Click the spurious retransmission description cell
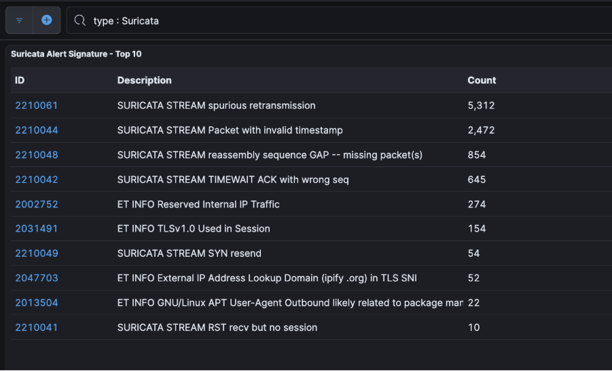612x371 pixels. point(216,105)
